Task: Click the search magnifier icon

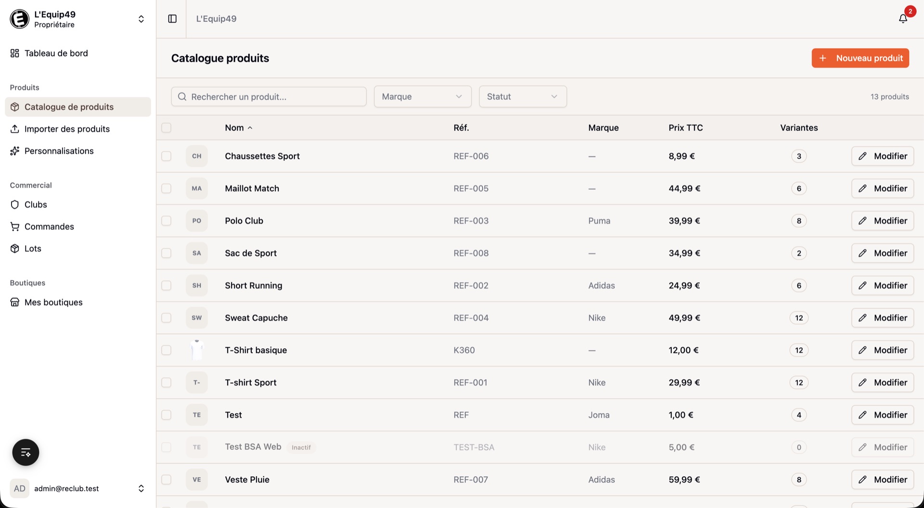Action: (182, 97)
